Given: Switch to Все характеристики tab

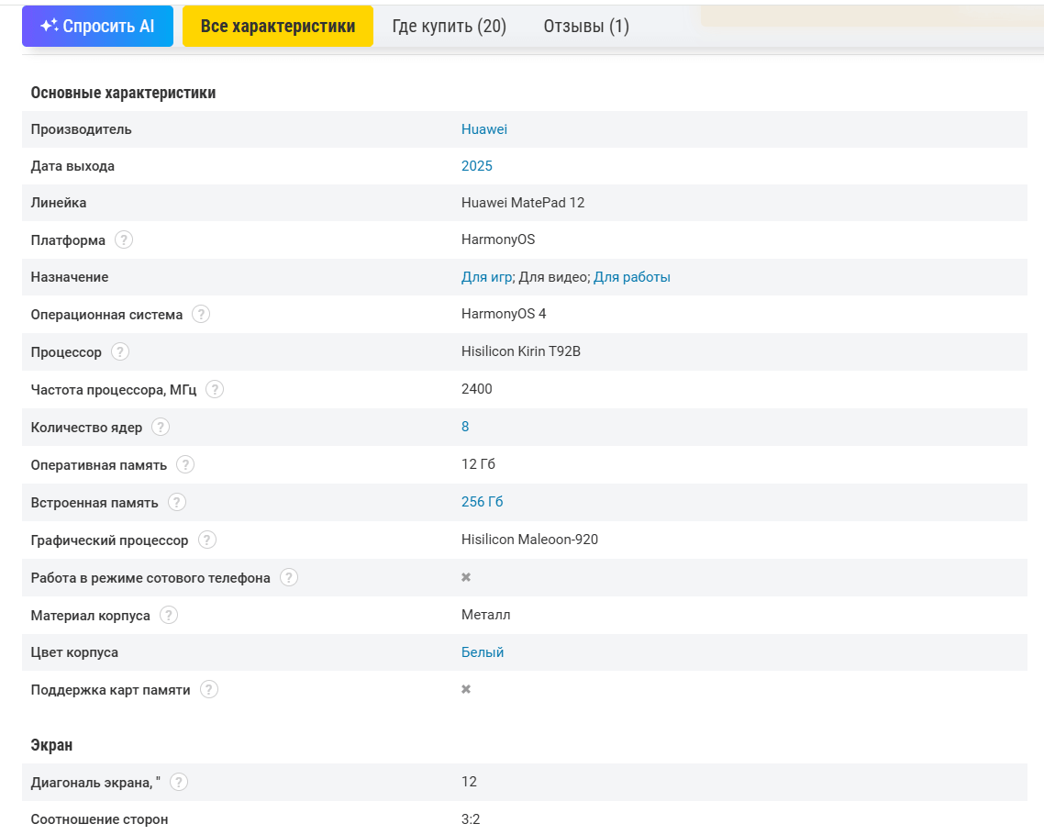Looking at the screenshot, I should point(278,27).
